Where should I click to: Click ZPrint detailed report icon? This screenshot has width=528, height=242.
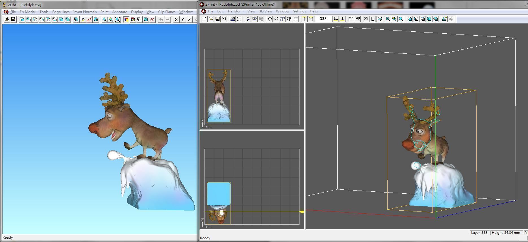(351, 19)
